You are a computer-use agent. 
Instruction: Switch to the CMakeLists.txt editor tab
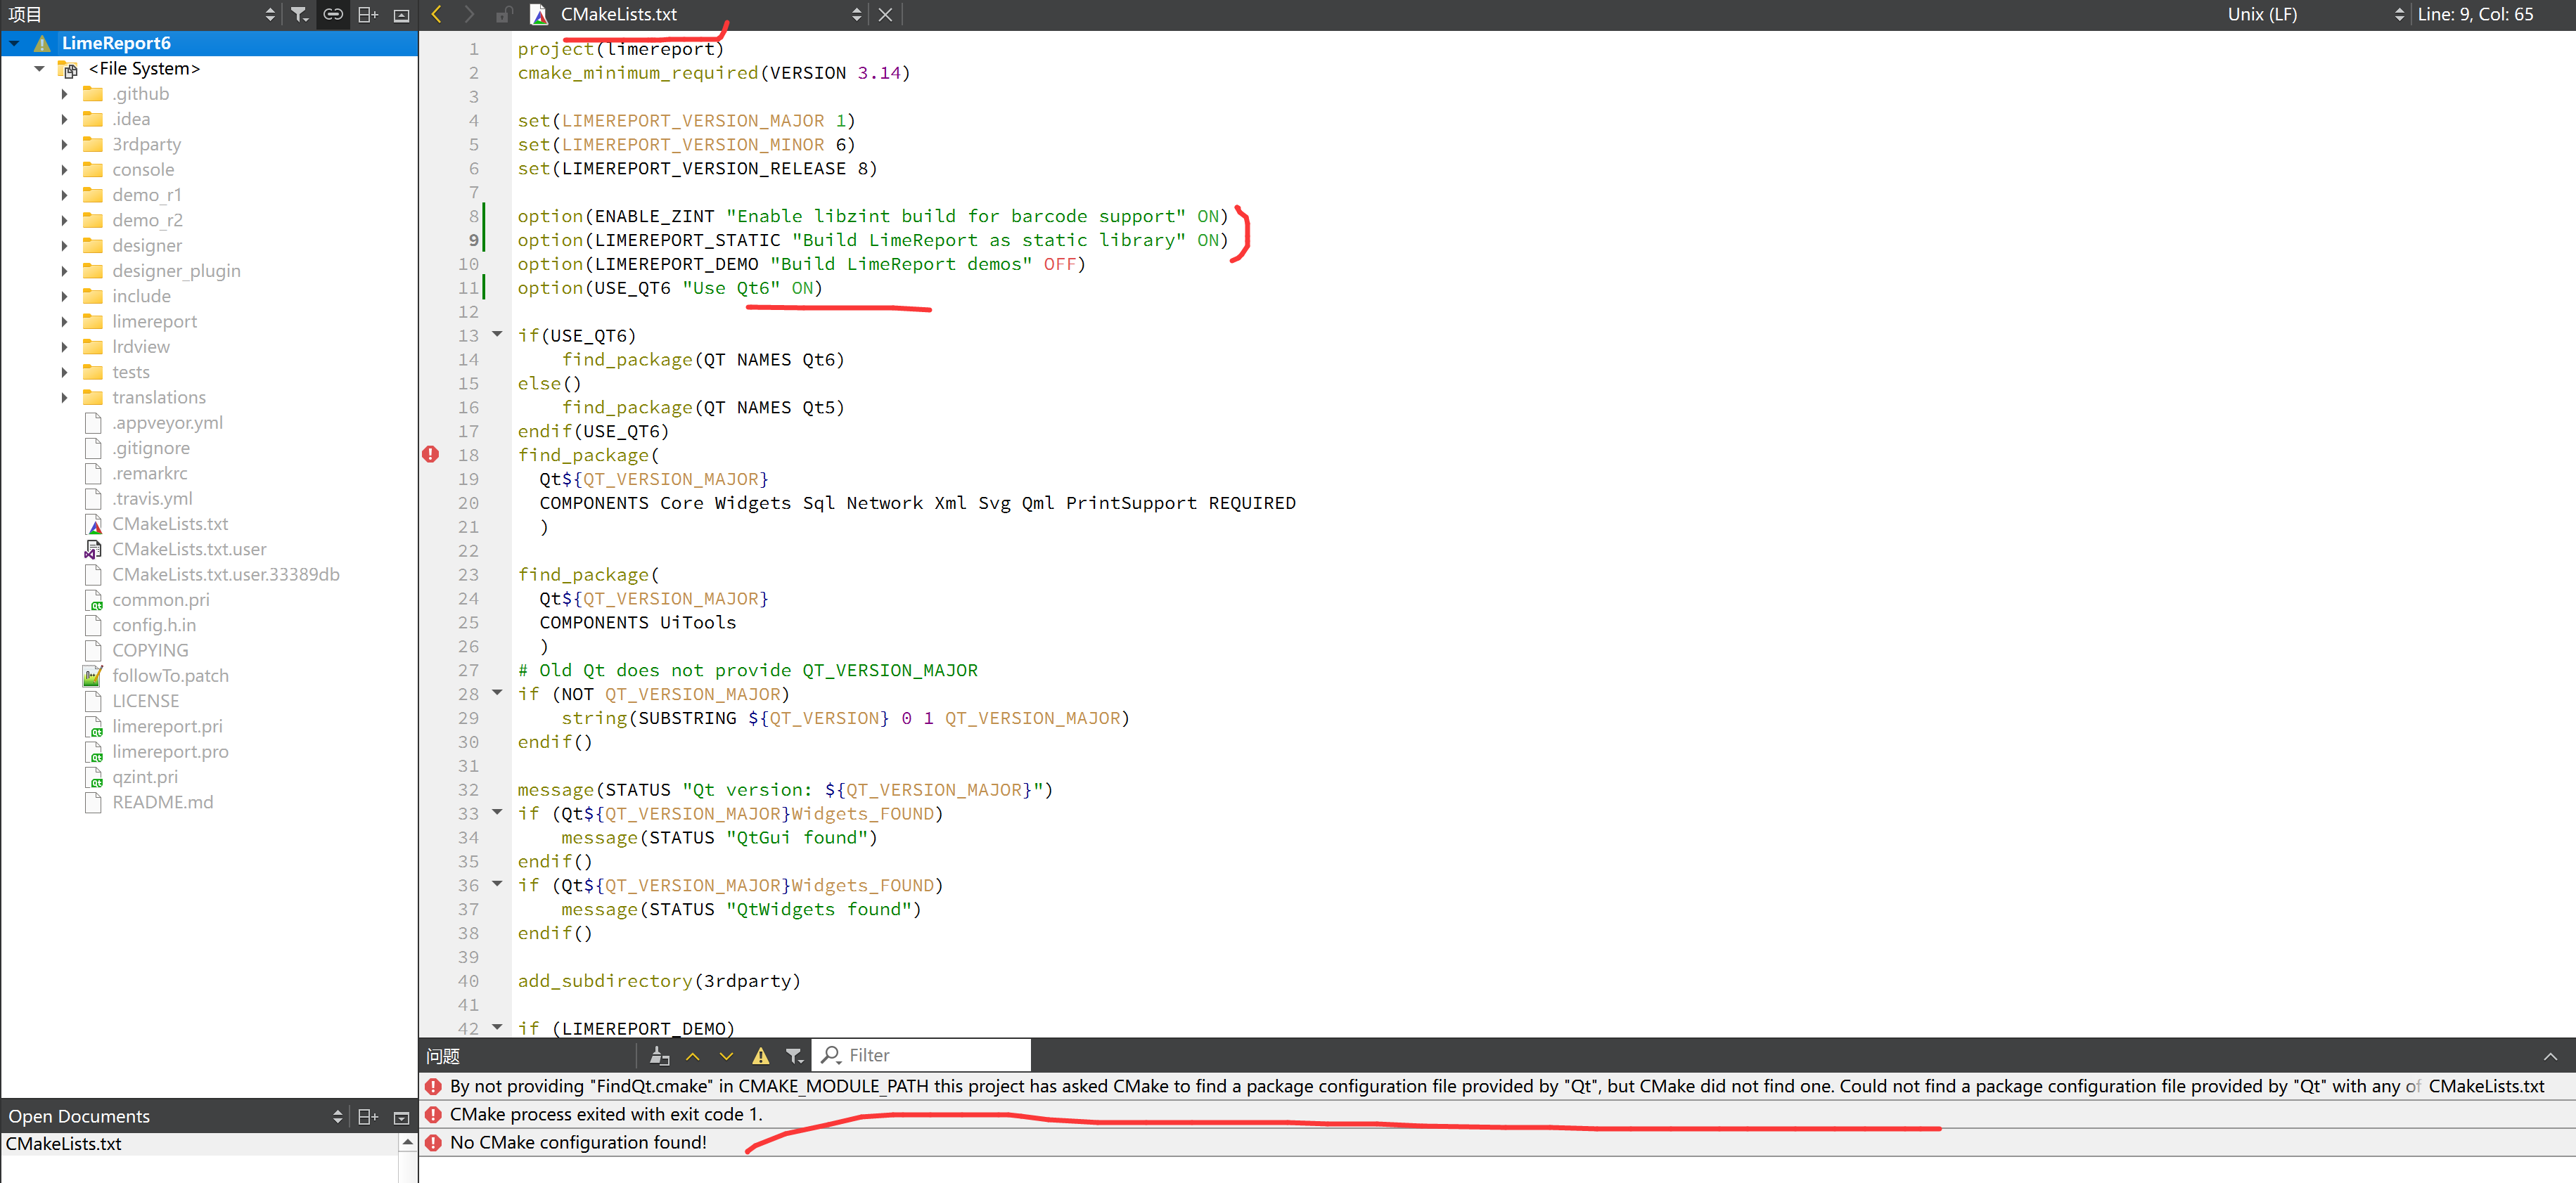pyautogui.click(x=620, y=14)
